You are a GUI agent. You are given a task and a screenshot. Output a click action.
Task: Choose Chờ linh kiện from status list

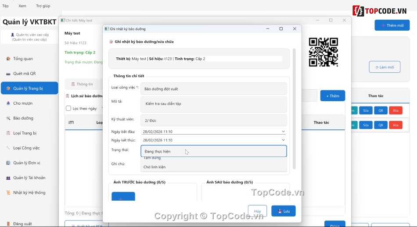(x=214, y=167)
